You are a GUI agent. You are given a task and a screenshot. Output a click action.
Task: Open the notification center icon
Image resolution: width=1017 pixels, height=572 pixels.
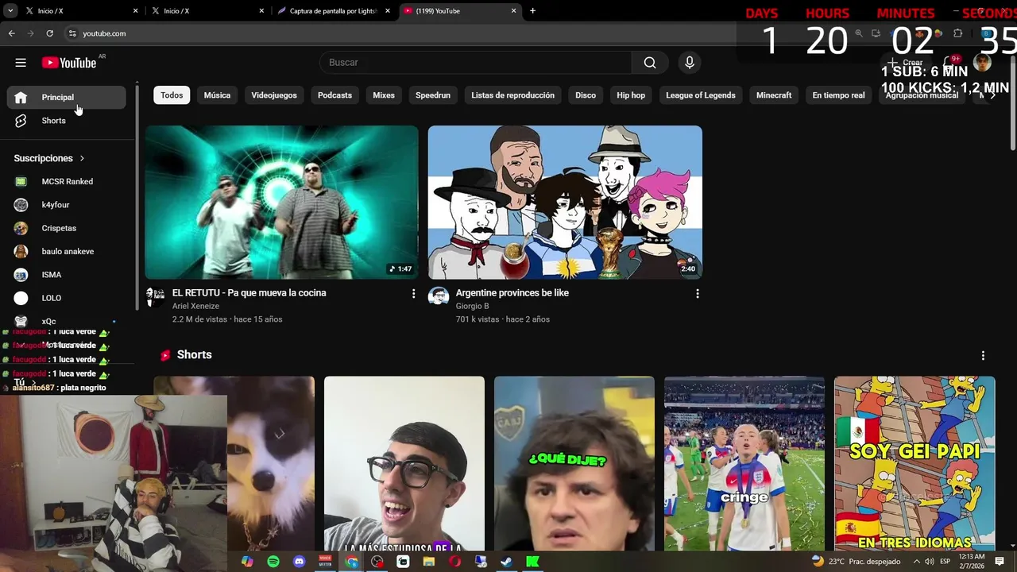(1000, 562)
